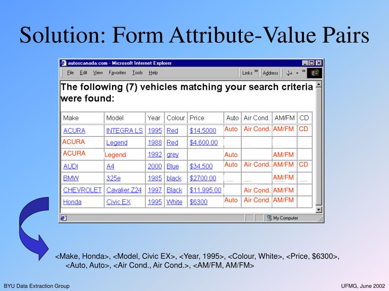
Task: Maximize the Internet Explorer window
Action: point(312,63)
